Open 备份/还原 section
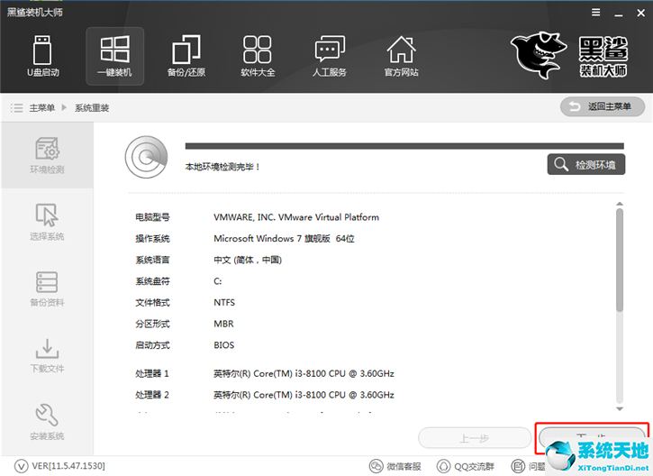The height and width of the screenshot is (476, 653). pyautogui.click(x=186, y=56)
